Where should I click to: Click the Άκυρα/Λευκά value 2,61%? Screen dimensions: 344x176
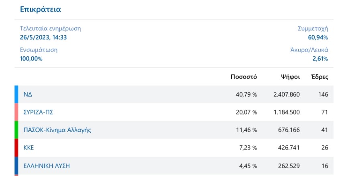click(320, 59)
